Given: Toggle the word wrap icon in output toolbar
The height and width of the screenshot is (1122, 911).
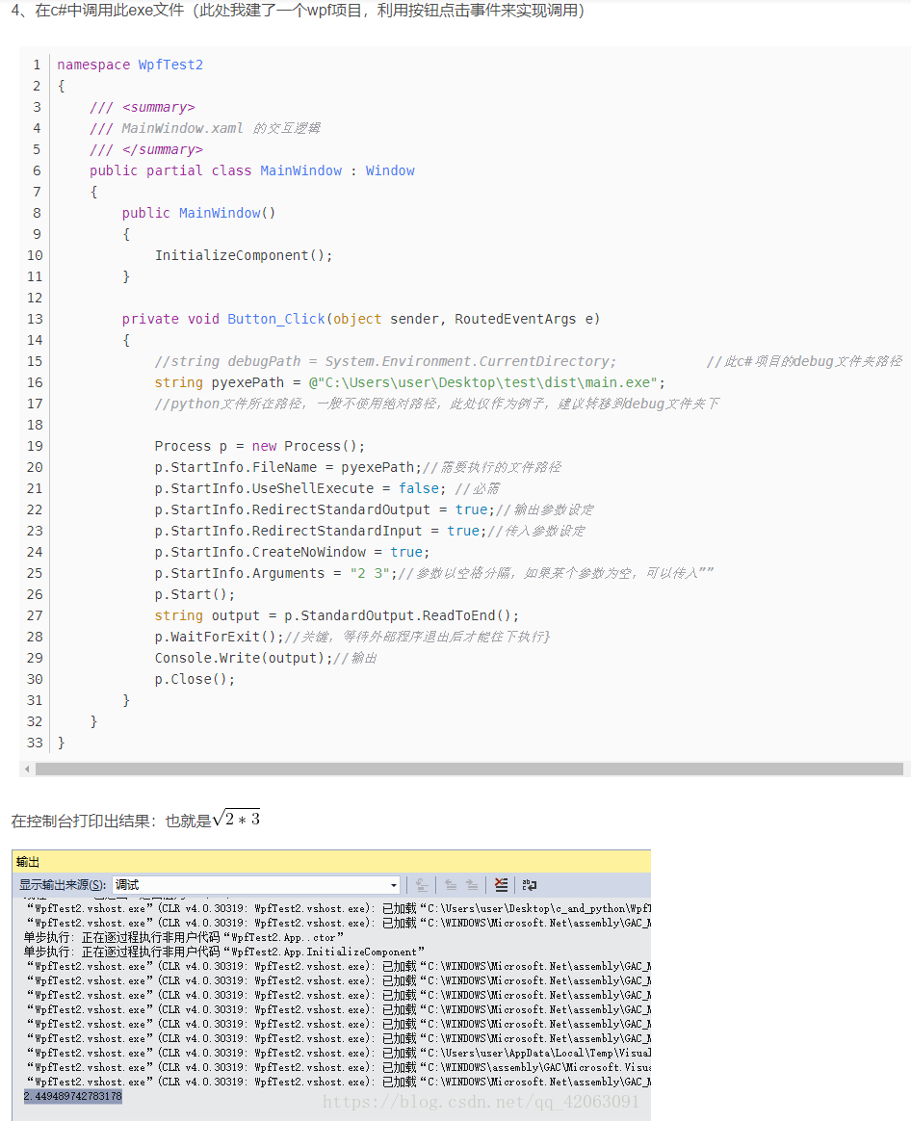Looking at the screenshot, I should tap(530, 885).
